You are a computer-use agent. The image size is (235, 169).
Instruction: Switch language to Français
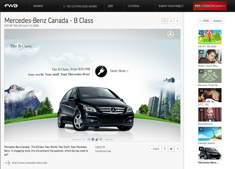(x=109, y=139)
